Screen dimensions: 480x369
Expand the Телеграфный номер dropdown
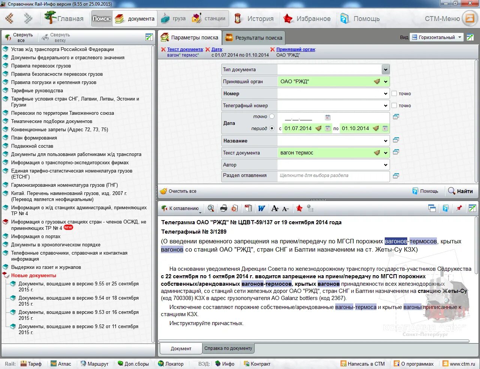point(385,105)
